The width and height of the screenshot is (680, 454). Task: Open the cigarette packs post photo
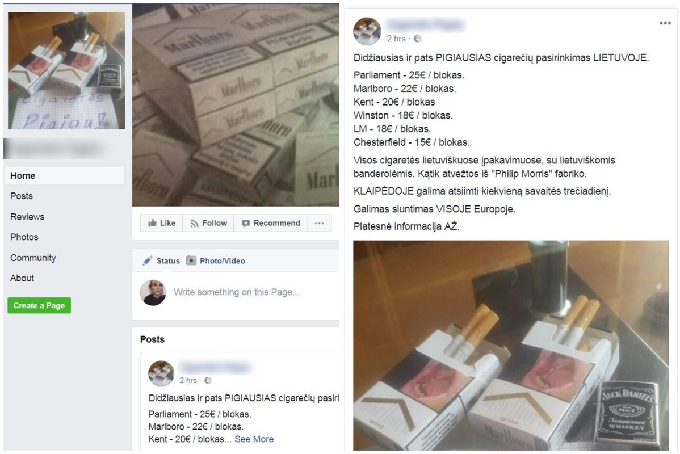(x=511, y=345)
